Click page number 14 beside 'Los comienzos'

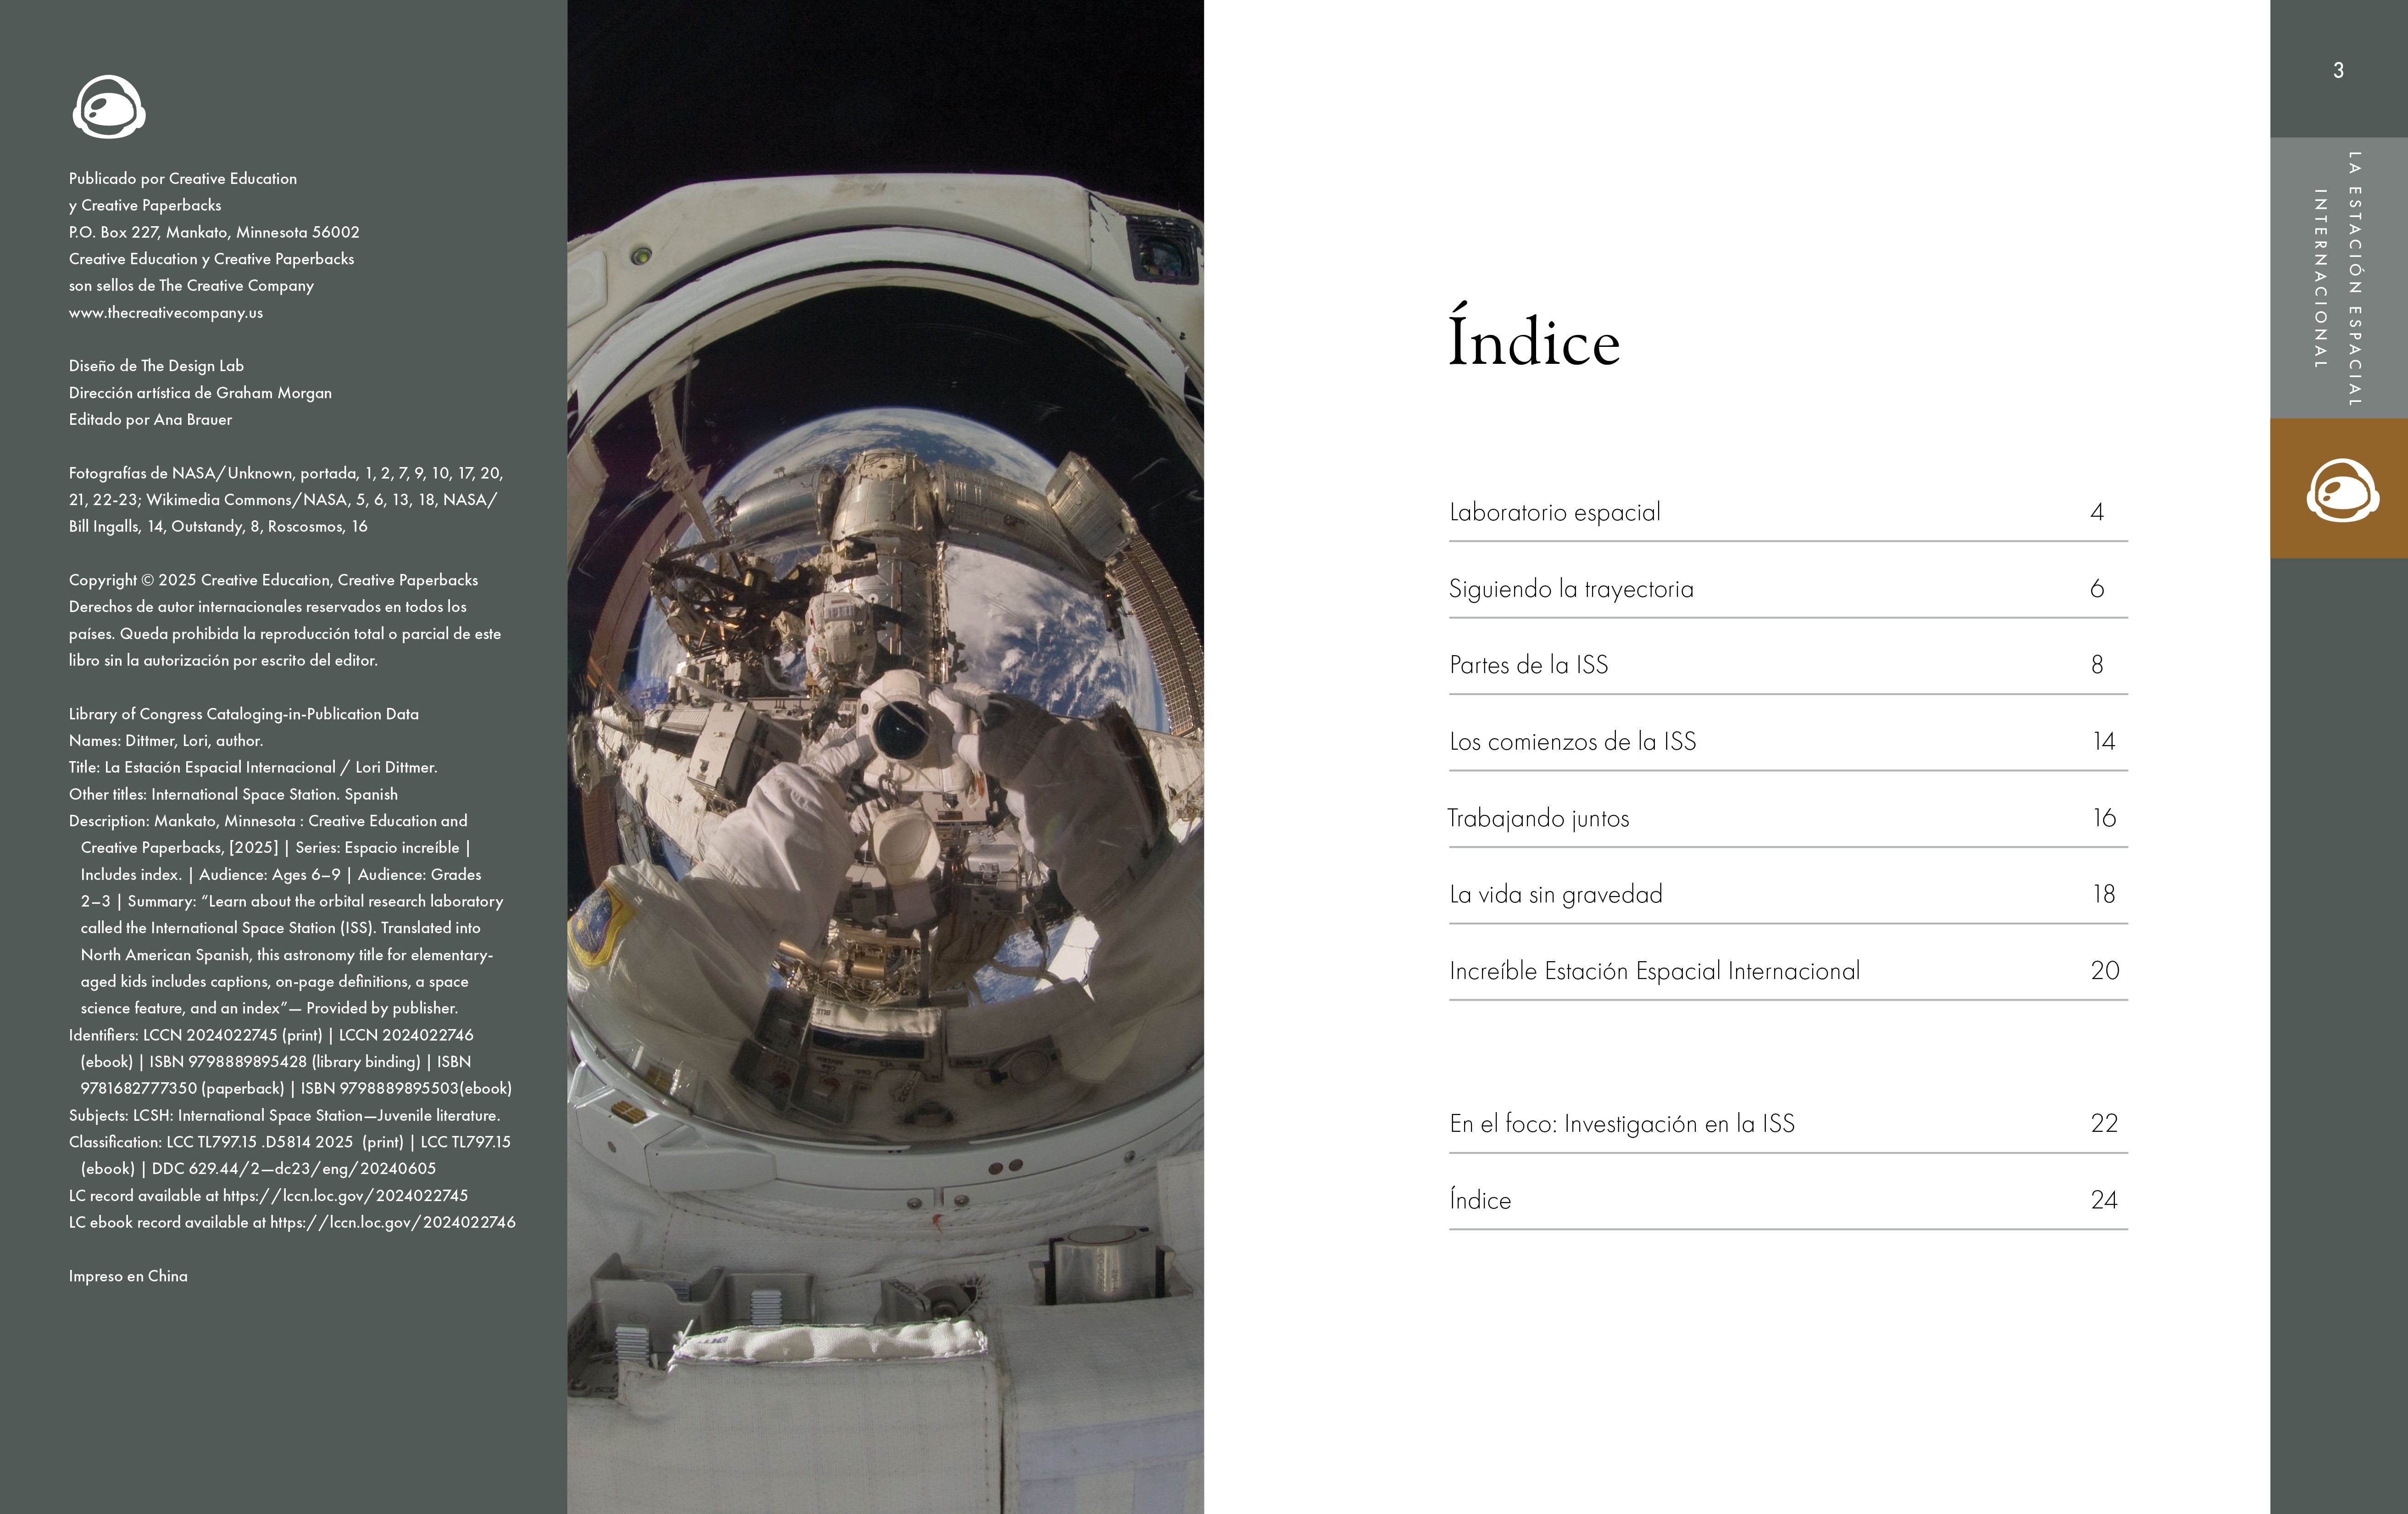(2104, 742)
